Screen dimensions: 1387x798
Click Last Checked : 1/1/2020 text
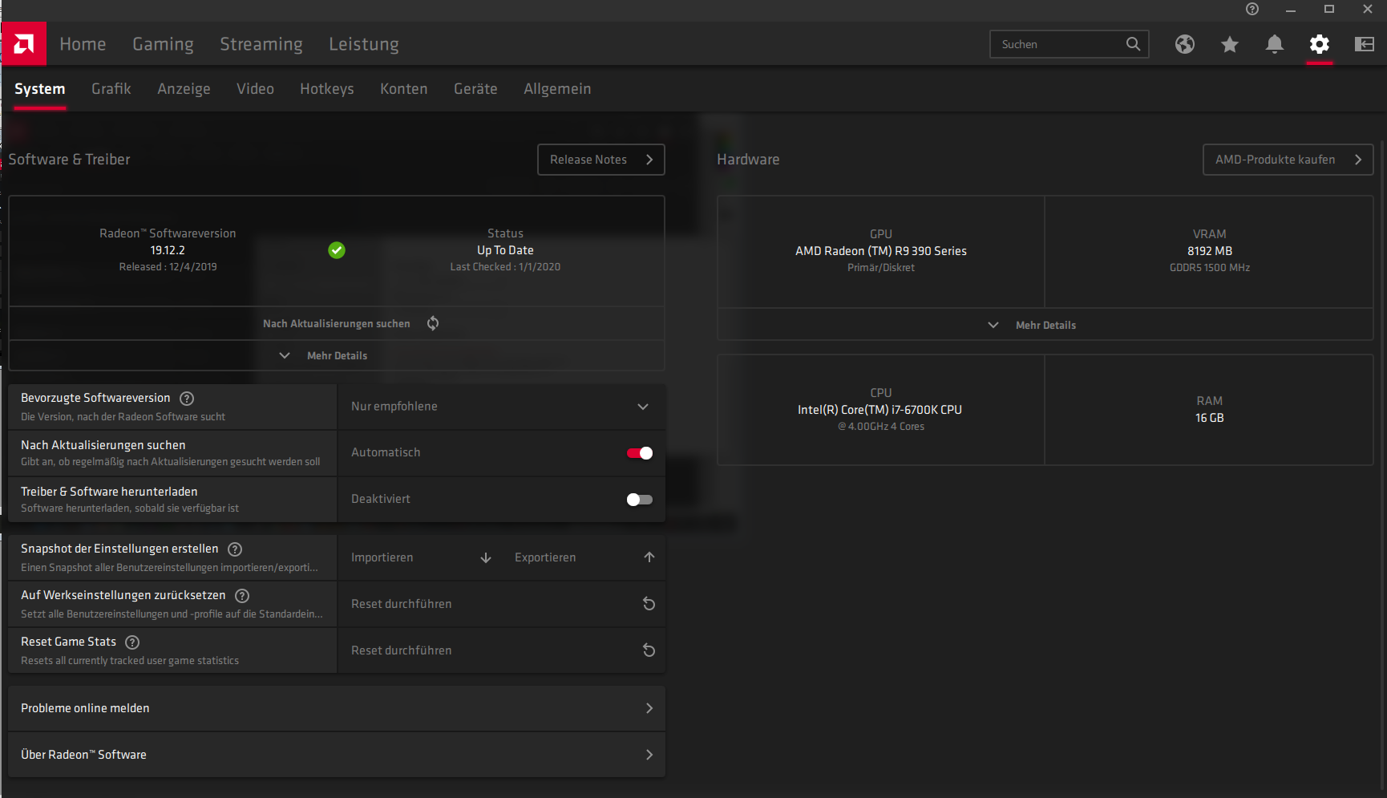pyautogui.click(x=505, y=267)
